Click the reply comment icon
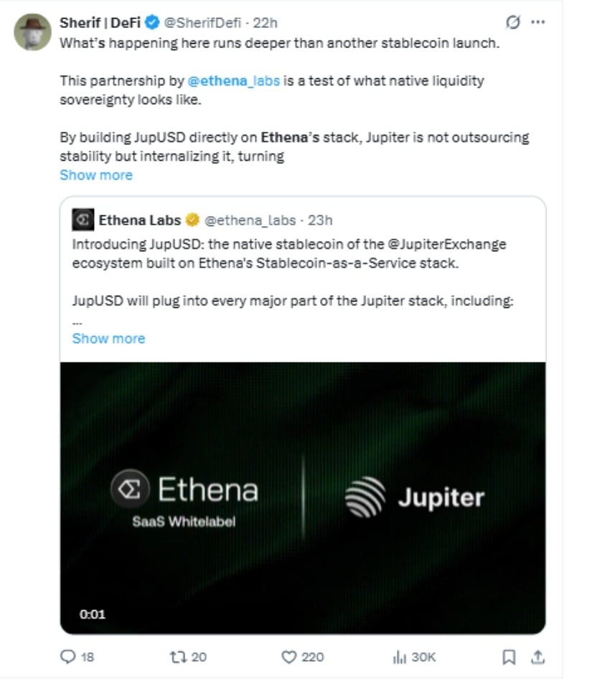The image size is (592, 679). pos(67,657)
